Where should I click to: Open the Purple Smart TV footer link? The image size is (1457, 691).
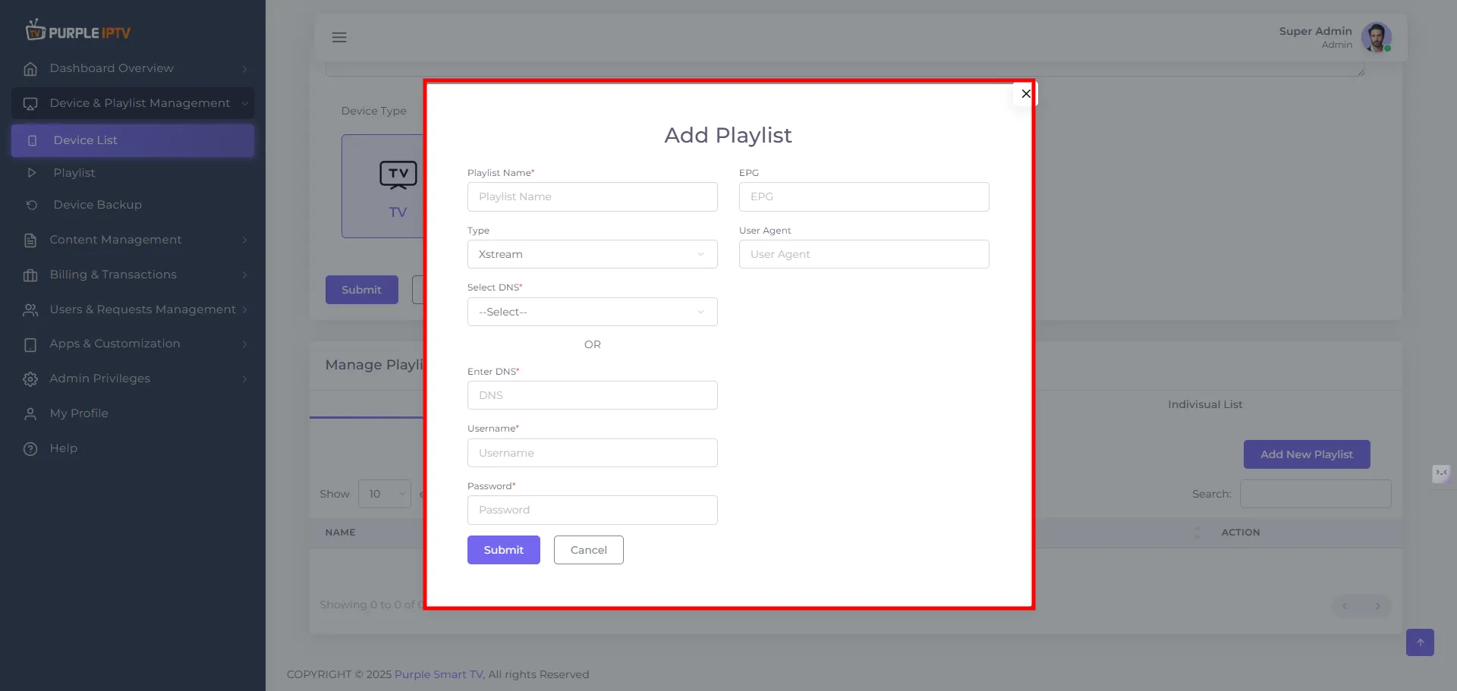[x=439, y=674]
